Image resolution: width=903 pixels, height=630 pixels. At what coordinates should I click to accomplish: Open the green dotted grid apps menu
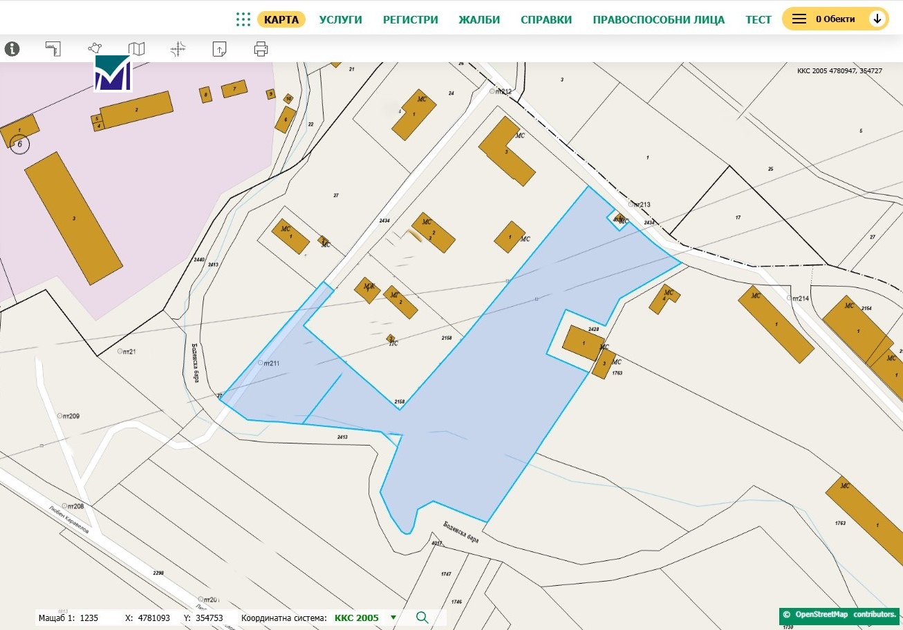pos(243,19)
